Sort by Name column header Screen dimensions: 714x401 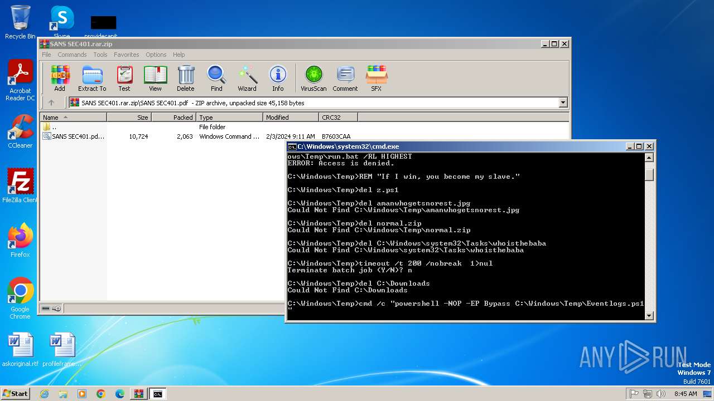[x=73, y=118]
